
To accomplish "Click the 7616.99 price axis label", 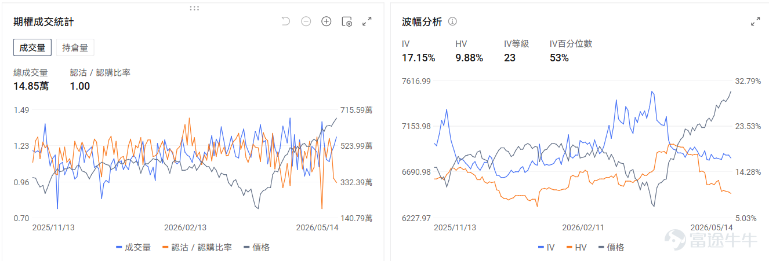I will (x=416, y=81).
